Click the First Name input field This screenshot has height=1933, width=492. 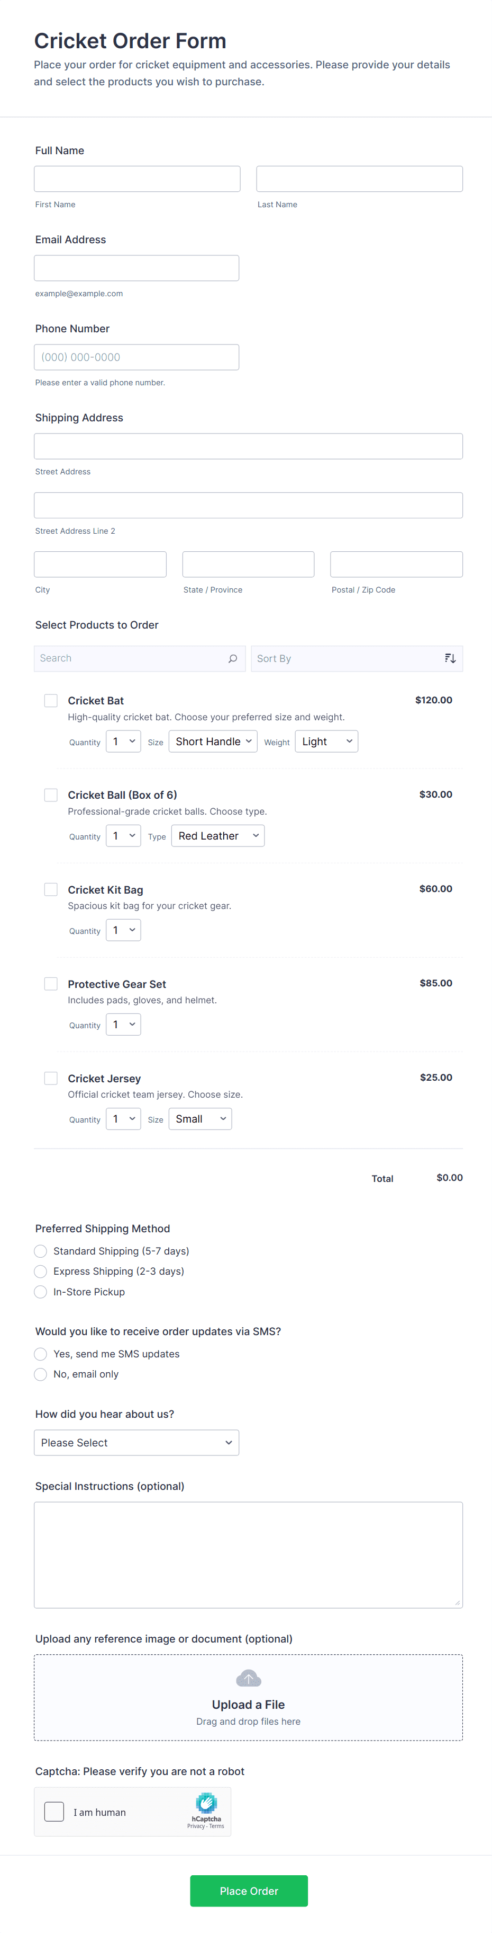(137, 179)
